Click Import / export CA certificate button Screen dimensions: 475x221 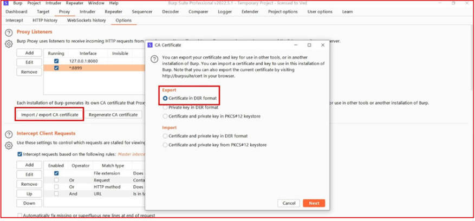[50, 115]
